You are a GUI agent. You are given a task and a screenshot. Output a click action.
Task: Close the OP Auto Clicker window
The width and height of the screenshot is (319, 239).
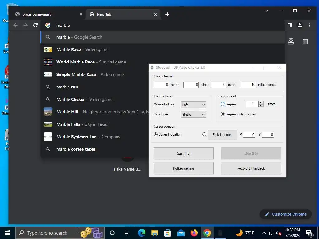(x=279, y=68)
